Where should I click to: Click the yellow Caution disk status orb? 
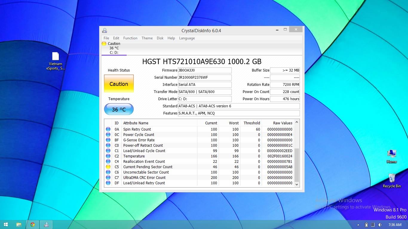[104, 44]
